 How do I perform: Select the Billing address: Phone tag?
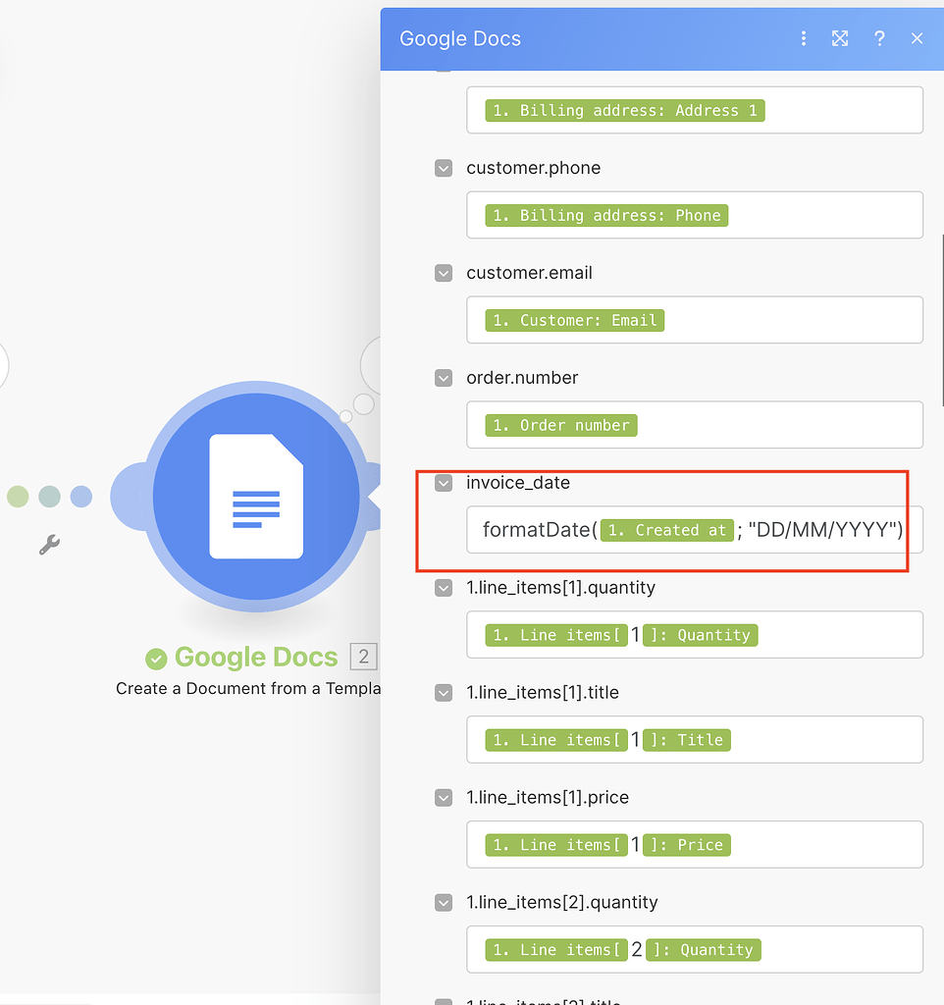click(605, 214)
